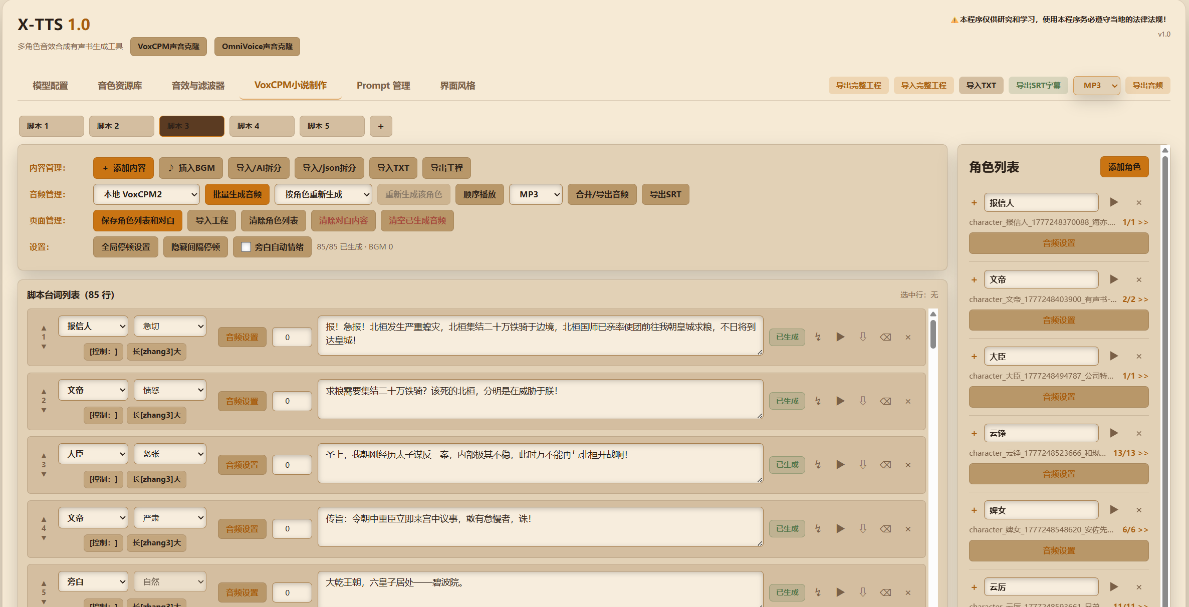Play 报信人 character voice sample
This screenshot has height=607, width=1189.
click(x=1114, y=202)
